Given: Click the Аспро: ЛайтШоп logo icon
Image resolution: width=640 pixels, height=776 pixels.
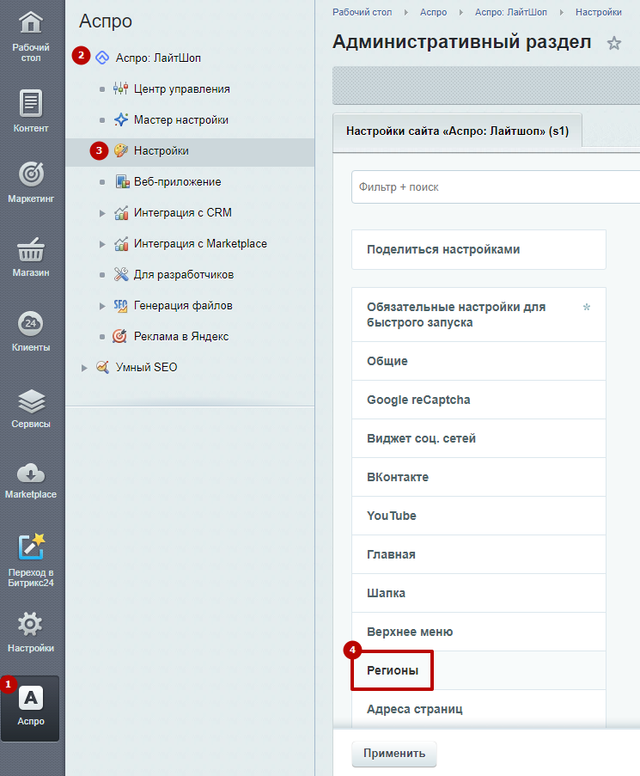Looking at the screenshot, I should coord(102,58).
